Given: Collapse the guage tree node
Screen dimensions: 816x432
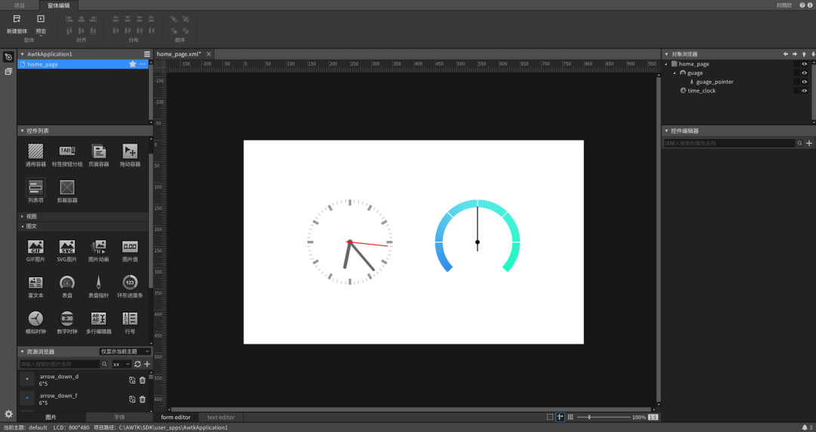Looking at the screenshot, I should pyautogui.click(x=675, y=73).
